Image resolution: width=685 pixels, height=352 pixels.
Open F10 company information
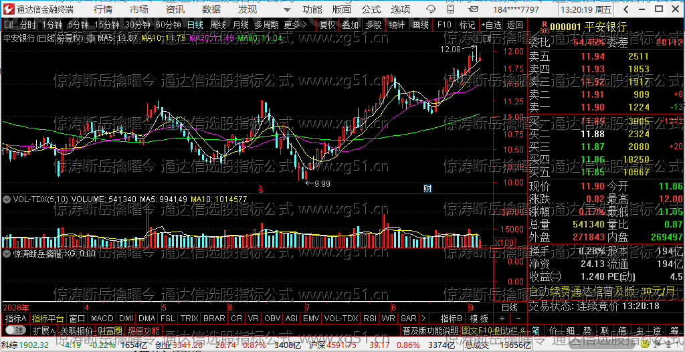click(x=444, y=25)
